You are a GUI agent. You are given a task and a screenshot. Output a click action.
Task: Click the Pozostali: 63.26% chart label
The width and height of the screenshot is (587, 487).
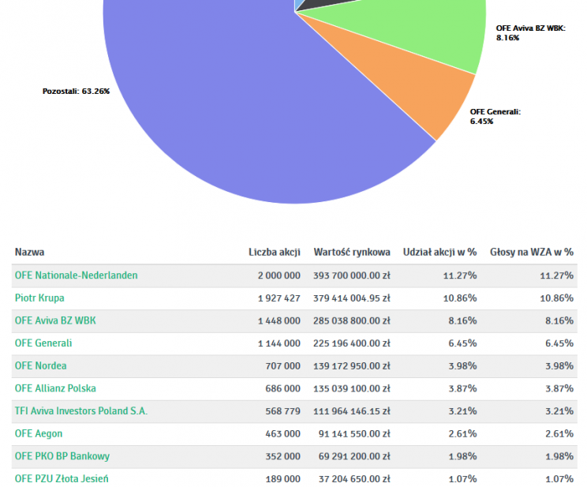coord(76,92)
